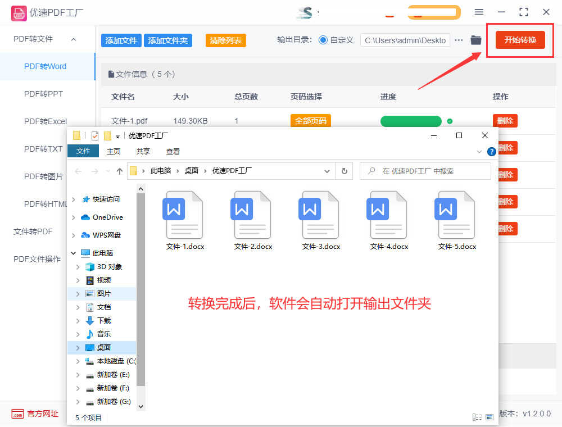Select 视频 folder in the tree
The height and width of the screenshot is (427, 562).
[104, 280]
